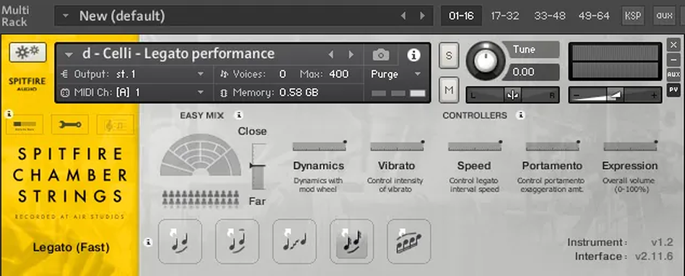Image resolution: width=685 pixels, height=276 pixels.
Task: Click the info icon next to EASY MIX
Action: click(x=238, y=116)
